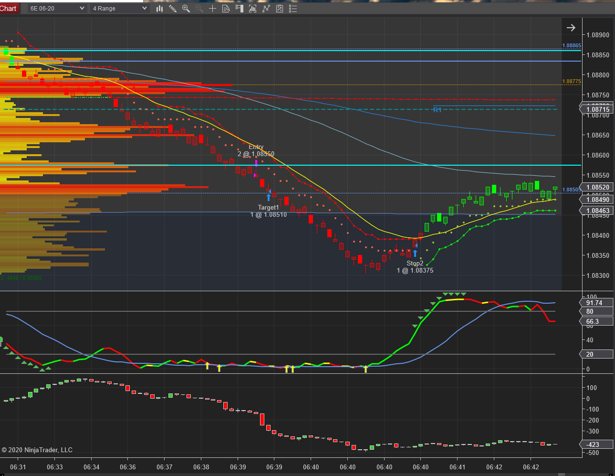
Task: Open the data box icon
Action: (226, 9)
